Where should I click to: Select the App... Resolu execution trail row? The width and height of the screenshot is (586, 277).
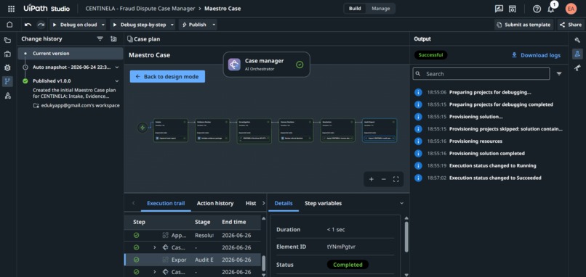pyautogui.click(x=193, y=235)
